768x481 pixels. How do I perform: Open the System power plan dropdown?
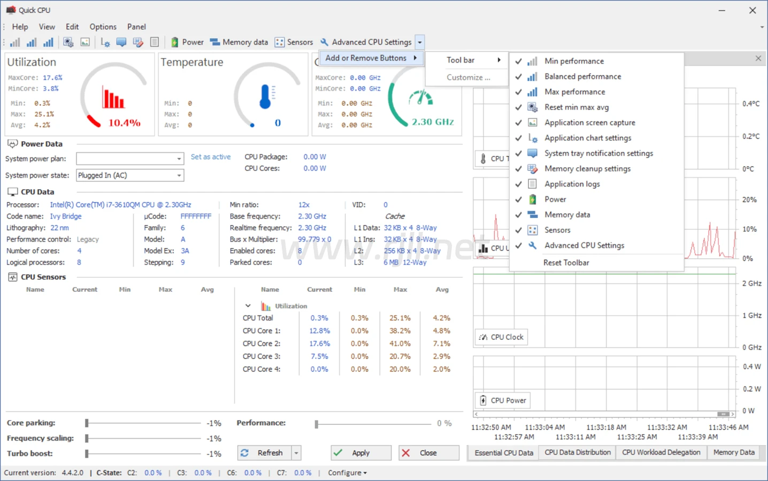tap(179, 159)
